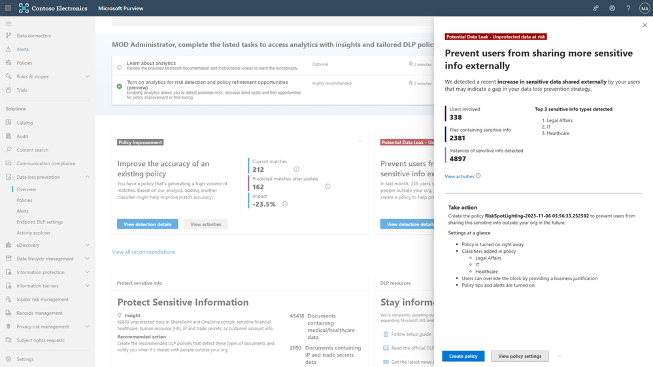Open more actions ellipsis beside View policy settings

point(560,356)
